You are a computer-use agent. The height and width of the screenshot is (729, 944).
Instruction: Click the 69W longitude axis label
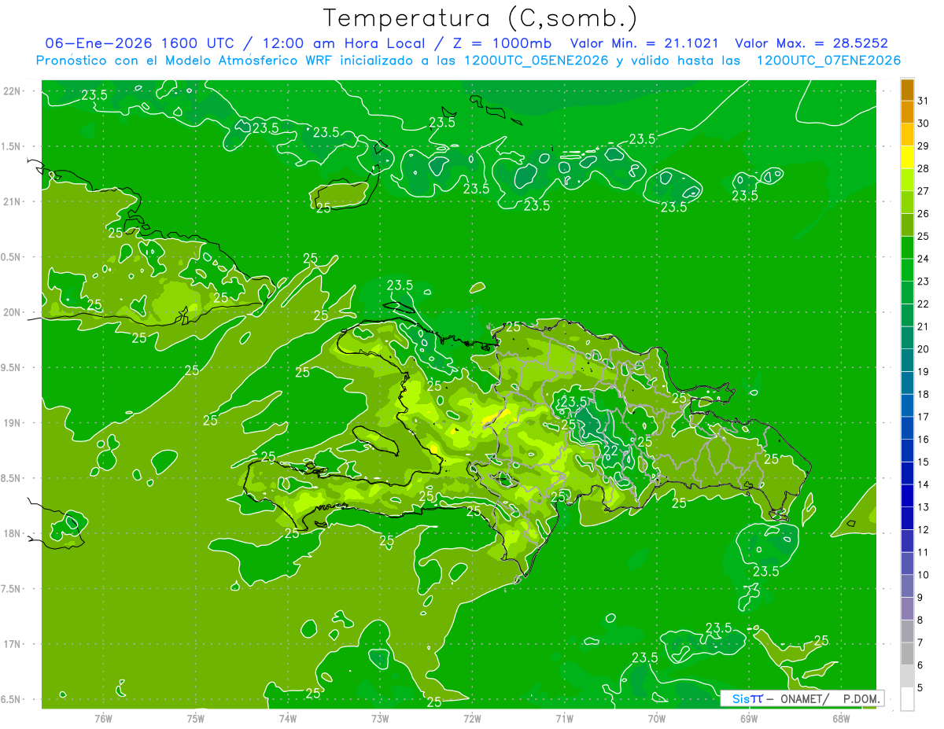[x=748, y=718]
